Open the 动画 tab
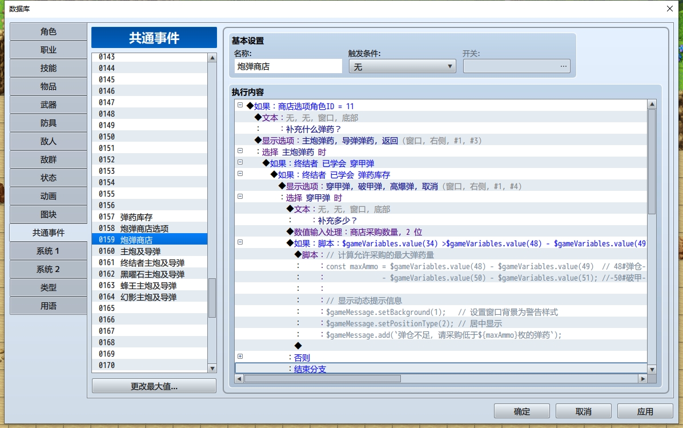Screen dimensions: 683x428 click(x=49, y=197)
